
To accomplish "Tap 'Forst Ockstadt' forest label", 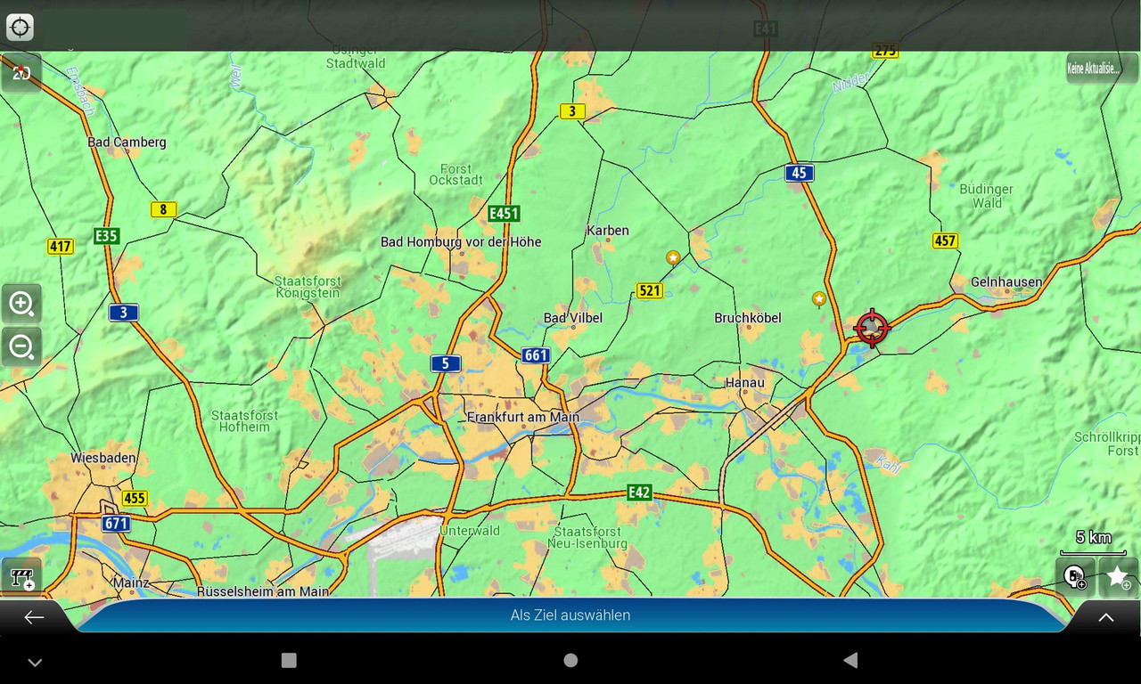I will (x=456, y=175).
